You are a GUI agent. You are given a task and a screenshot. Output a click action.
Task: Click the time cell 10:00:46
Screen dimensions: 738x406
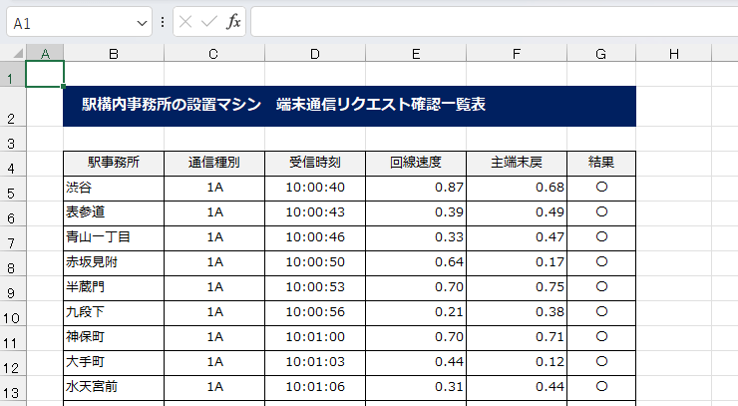(x=315, y=238)
